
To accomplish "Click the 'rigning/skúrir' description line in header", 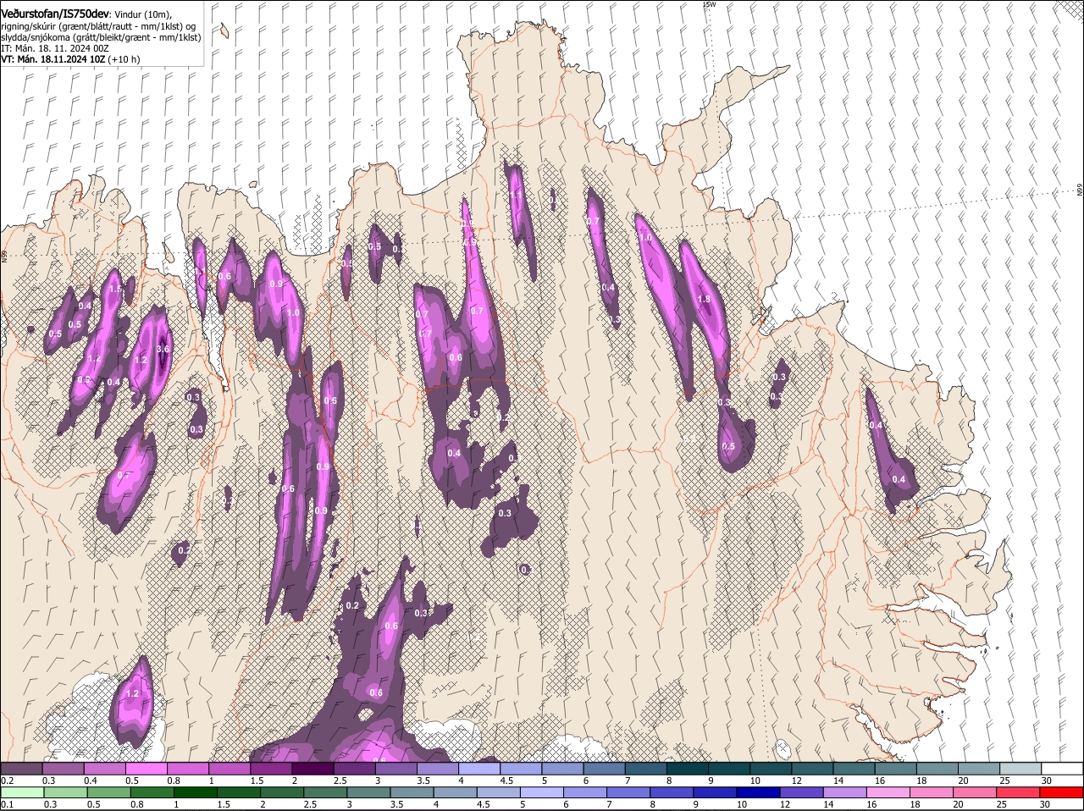I will (98, 25).
